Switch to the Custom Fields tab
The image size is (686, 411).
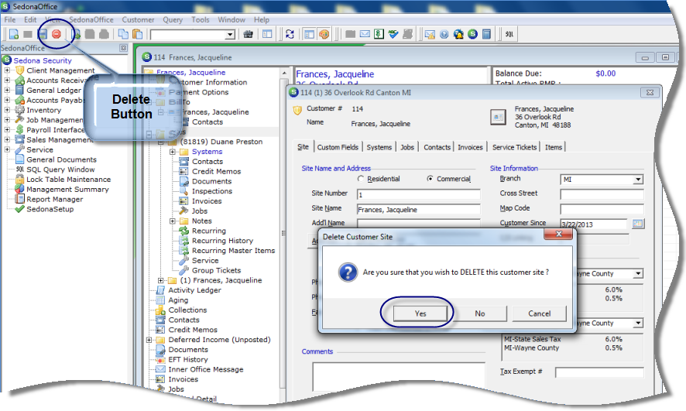point(338,147)
